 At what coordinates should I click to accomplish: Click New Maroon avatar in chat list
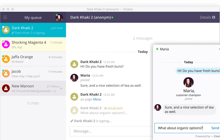click(6, 88)
